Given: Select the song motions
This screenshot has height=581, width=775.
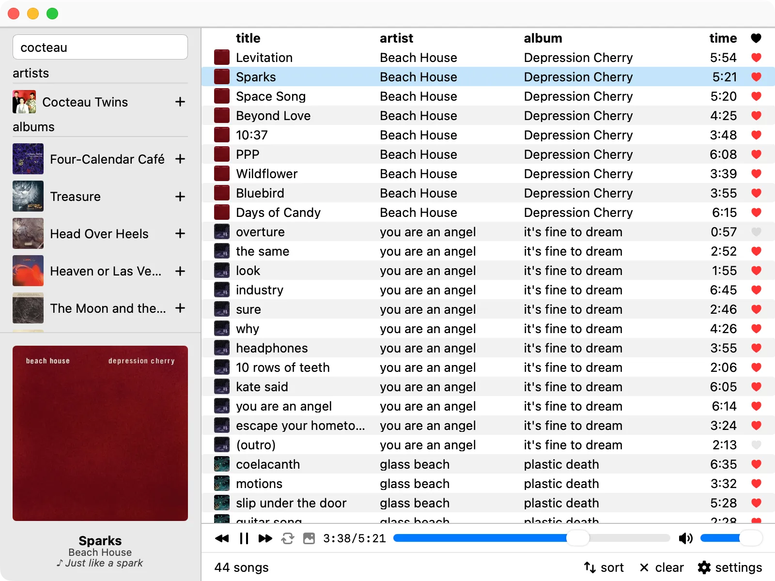Looking at the screenshot, I should point(488,483).
